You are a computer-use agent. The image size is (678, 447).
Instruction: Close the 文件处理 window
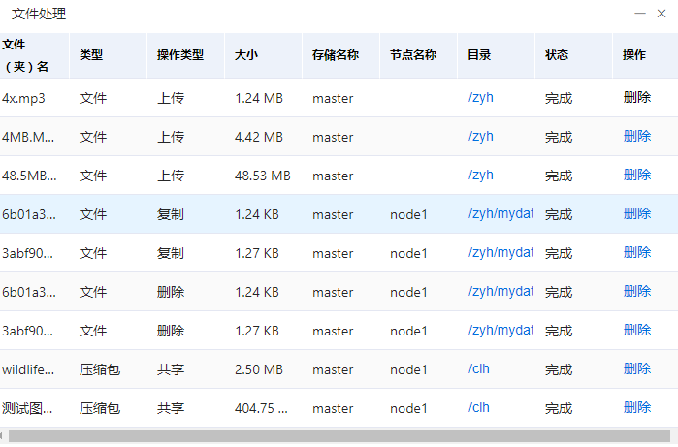click(662, 14)
